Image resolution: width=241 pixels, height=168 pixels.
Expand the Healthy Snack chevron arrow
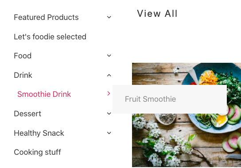click(x=109, y=133)
